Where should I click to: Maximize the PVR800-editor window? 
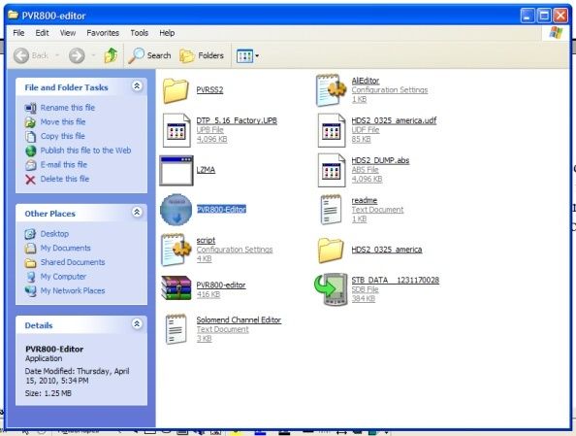[x=544, y=16]
